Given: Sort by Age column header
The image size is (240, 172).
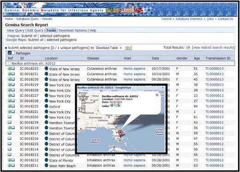Looking at the screenshot, I should tap(197, 58).
